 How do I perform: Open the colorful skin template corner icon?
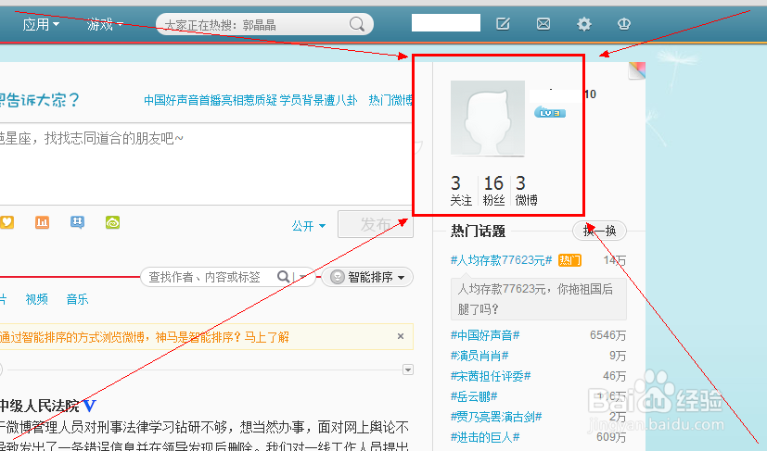637,70
